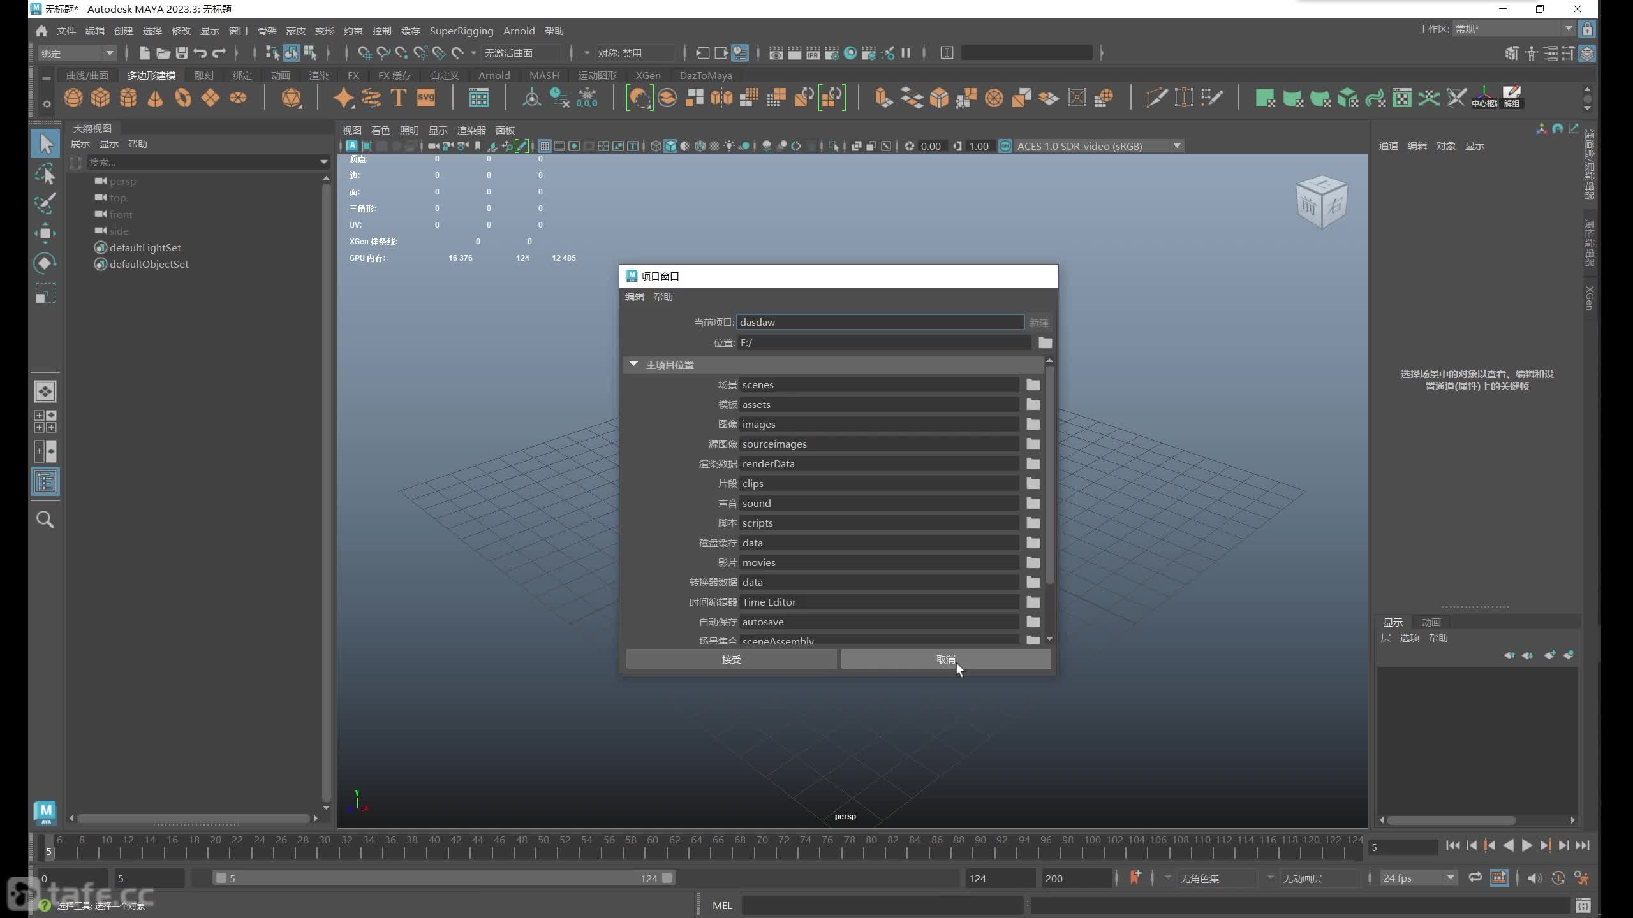Select the polygon sphere shelf icon
Viewport: 1633px width, 918px height.
[x=73, y=98]
